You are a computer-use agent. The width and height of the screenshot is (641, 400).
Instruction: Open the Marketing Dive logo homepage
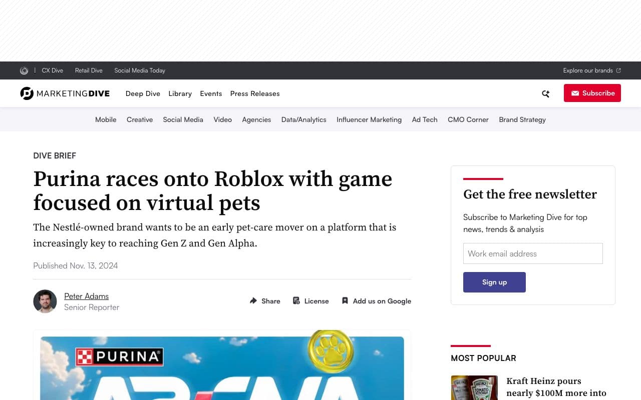65,93
